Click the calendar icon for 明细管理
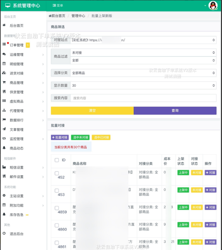Viewport: 222px width, 250px height. pyautogui.click(x=4, y=63)
